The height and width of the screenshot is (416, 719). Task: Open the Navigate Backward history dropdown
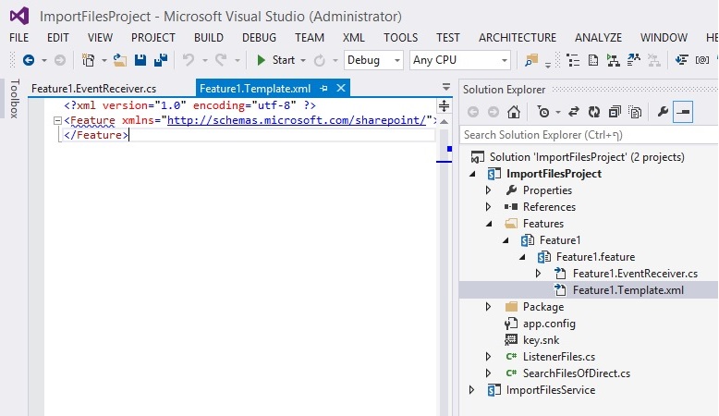pos(44,60)
